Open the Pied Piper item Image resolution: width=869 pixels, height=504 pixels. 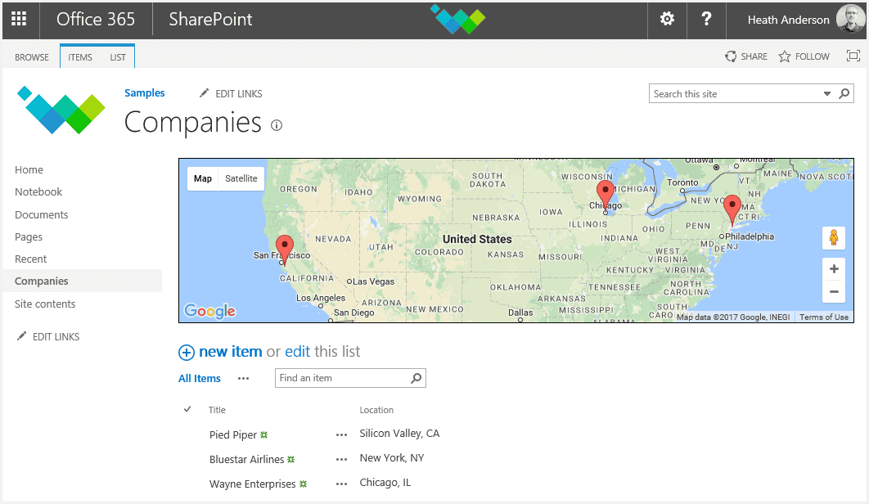click(x=232, y=434)
